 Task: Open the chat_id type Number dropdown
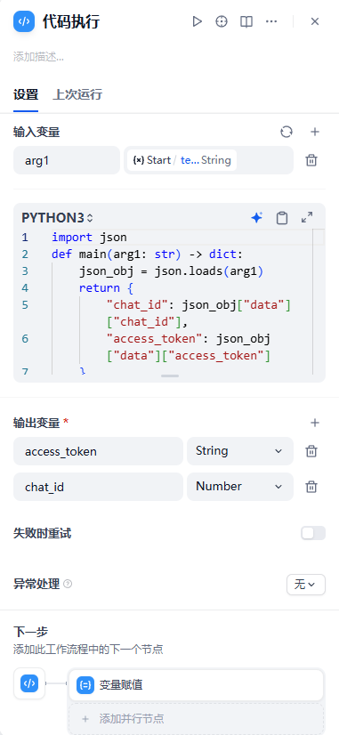click(240, 487)
